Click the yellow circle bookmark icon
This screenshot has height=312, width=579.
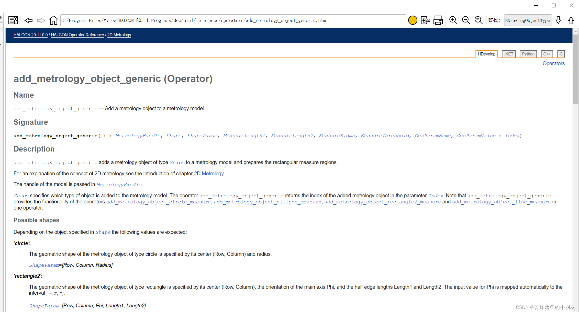coord(413,20)
